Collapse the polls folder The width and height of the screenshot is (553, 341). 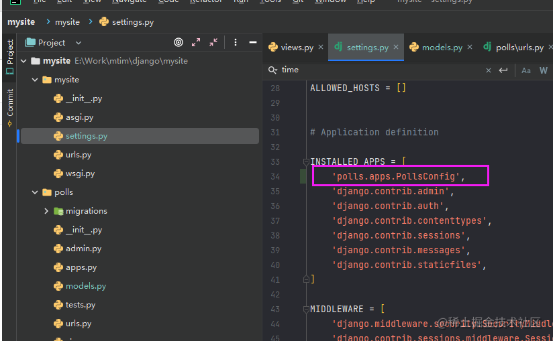(35, 192)
